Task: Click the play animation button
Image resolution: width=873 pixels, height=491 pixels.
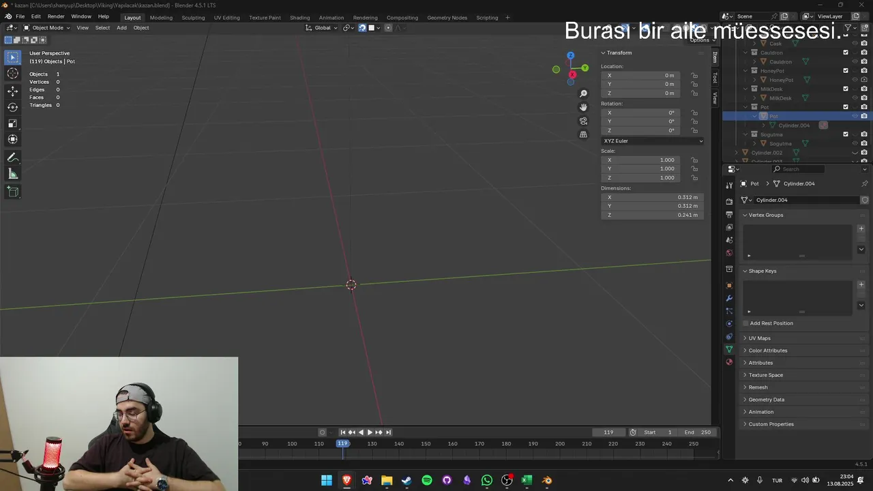Action: [370, 432]
